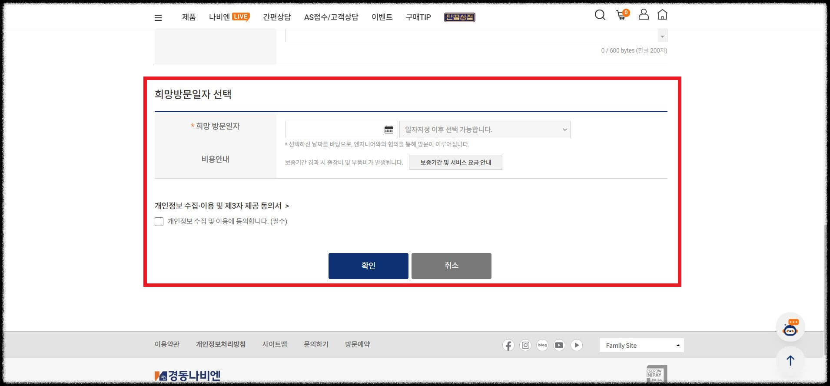Open the 이용약관 footer link
The width and height of the screenshot is (830, 386).
(167, 344)
